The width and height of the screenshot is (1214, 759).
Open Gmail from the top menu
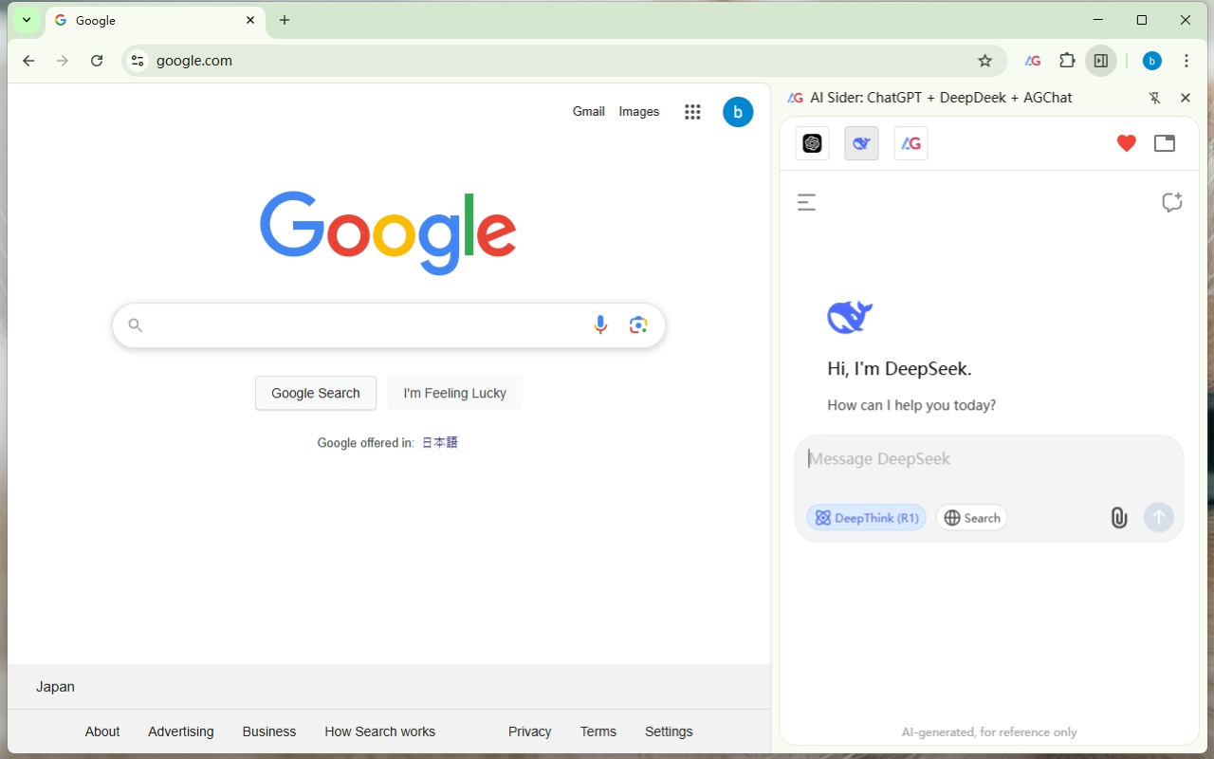[588, 111]
